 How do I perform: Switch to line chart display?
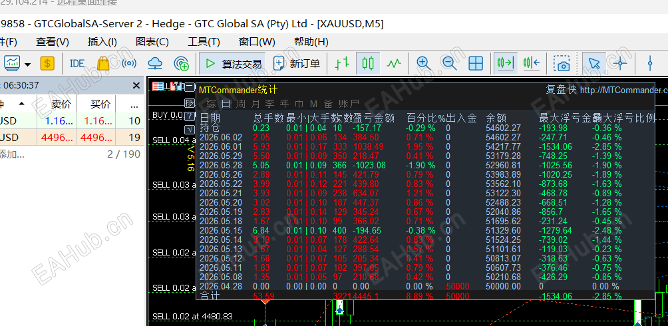tap(394, 63)
